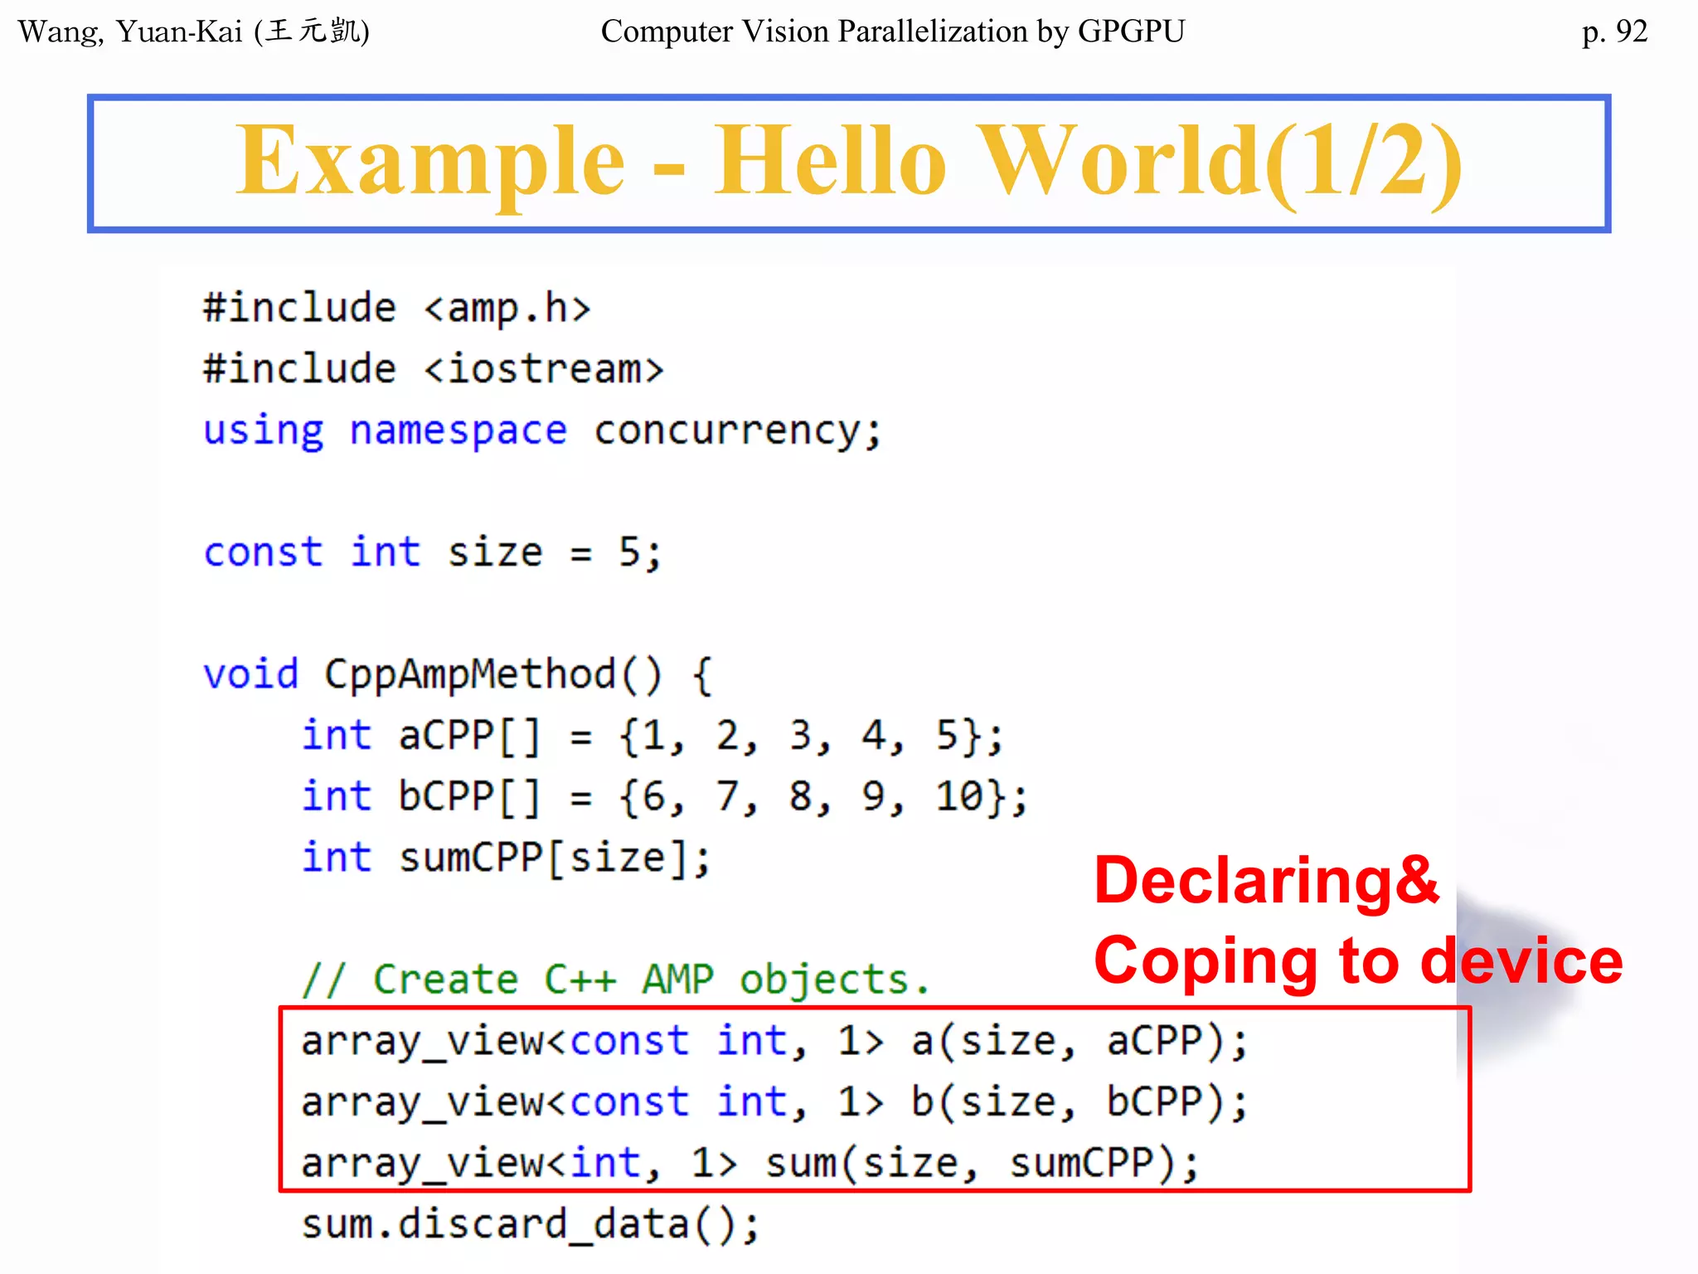Click the line 'void CppAmpMethod() {'
Image resolution: width=1698 pixels, height=1274 pixels.
(458, 674)
